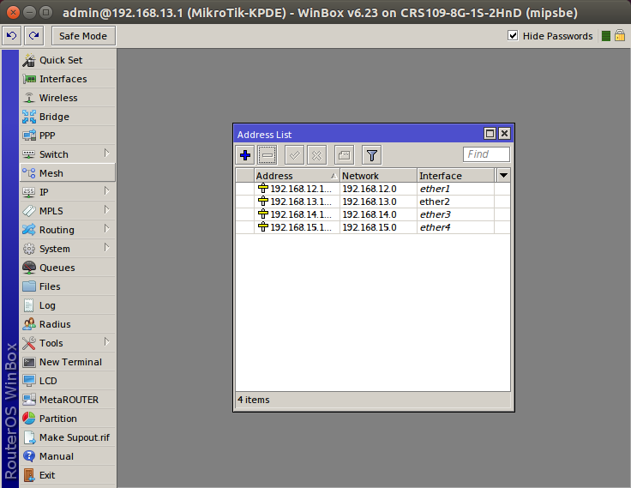Screen dimensions: 631x488
Task: Open the Wireless menu item
Action: click(68, 98)
